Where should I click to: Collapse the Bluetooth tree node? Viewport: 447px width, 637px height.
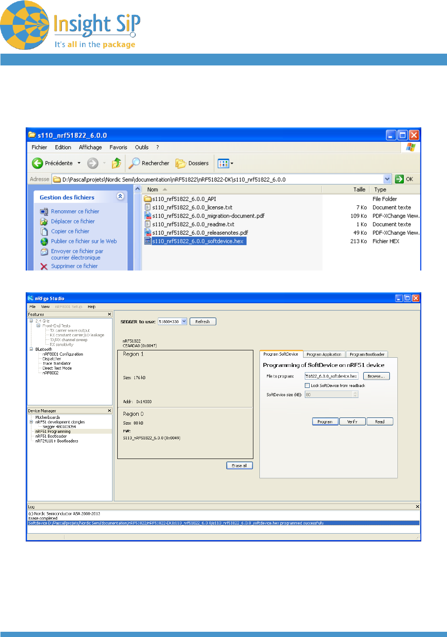click(31, 349)
